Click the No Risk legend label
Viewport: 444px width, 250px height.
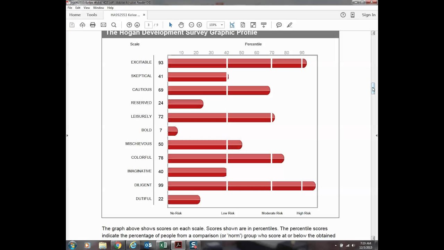(x=176, y=213)
